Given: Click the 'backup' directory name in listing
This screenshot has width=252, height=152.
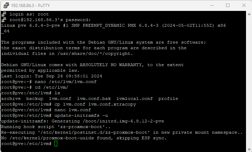Looking at the screenshot, I should click(35, 99).
